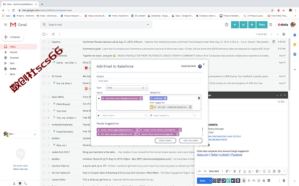Open the Customize Fields link
Image resolution: width=299 pixels, height=186 pixels.
pyautogui.click(x=188, y=66)
